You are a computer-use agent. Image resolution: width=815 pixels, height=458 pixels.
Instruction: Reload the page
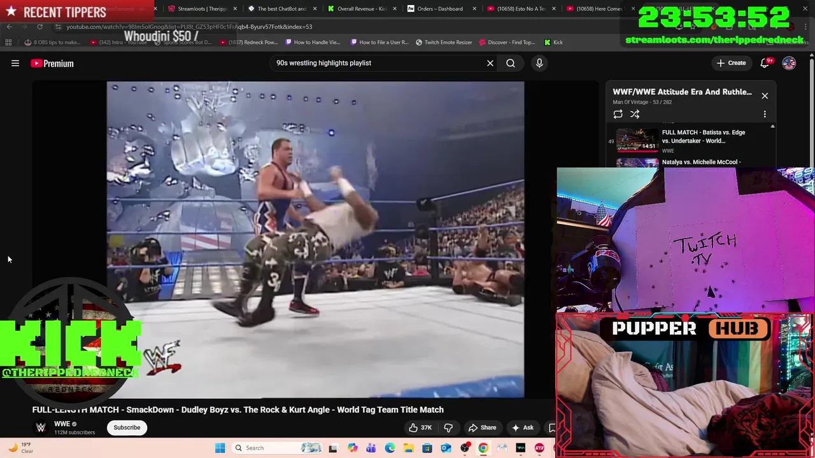pyautogui.click(x=39, y=27)
